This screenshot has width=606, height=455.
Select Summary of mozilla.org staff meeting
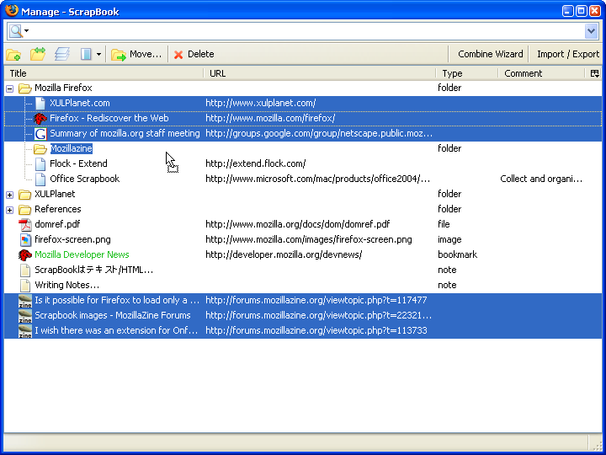point(125,133)
